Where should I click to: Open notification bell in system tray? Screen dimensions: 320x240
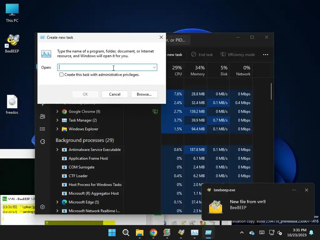point(312,232)
